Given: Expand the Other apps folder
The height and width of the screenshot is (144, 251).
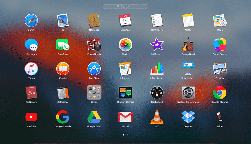Looking at the screenshot, I should coord(94,92).
